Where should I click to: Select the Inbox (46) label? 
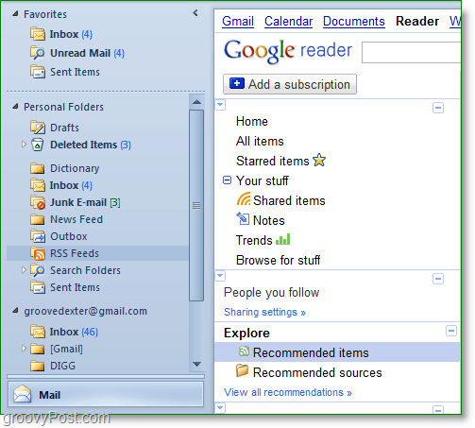tap(74, 332)
